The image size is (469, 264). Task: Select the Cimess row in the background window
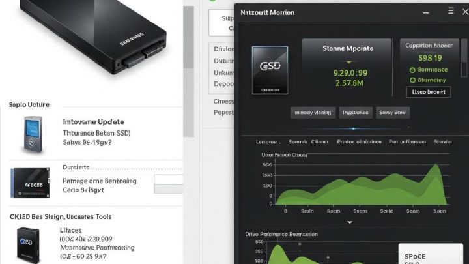tap(223, 102)
